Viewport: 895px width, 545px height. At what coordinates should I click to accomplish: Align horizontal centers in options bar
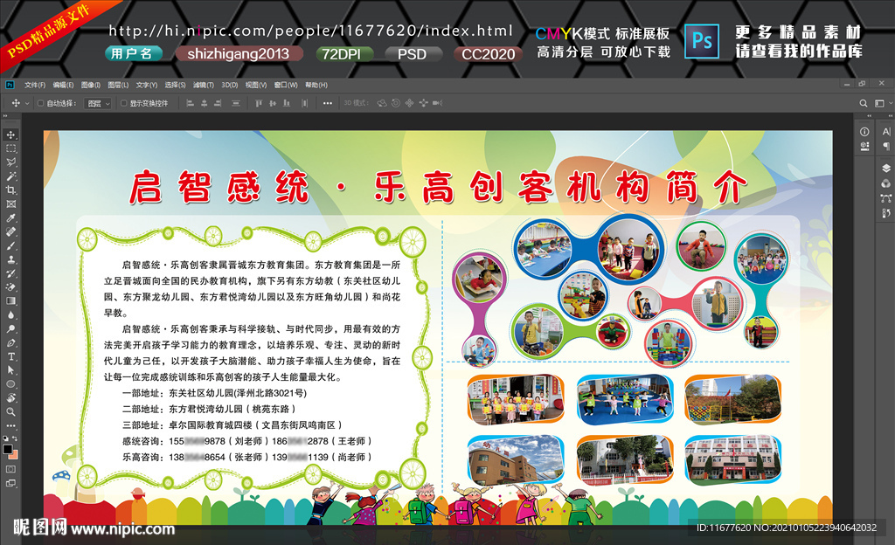(204, 103)
